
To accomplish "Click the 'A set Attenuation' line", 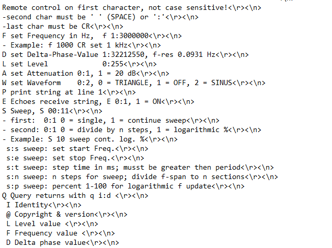I will click(86, 74).
